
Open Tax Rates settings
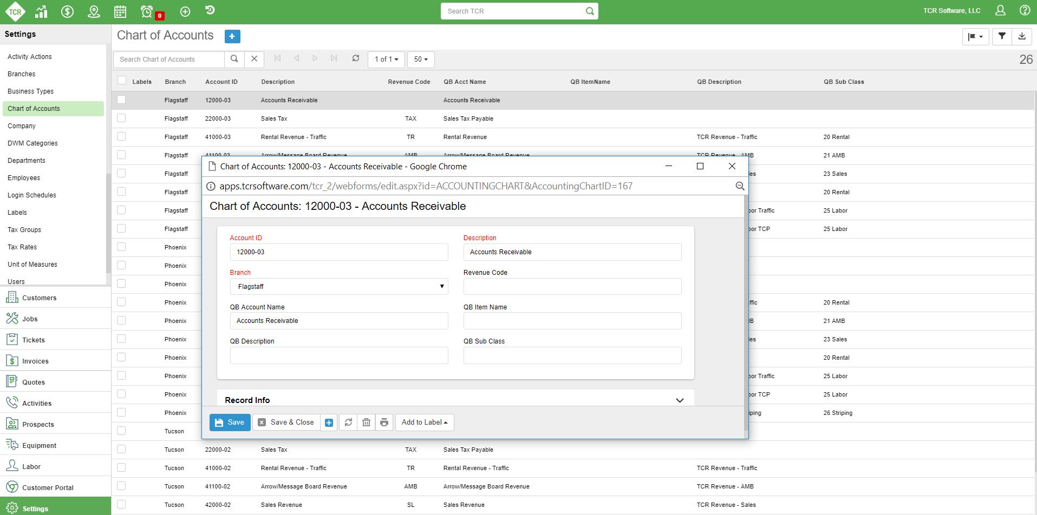coord(22,247)
